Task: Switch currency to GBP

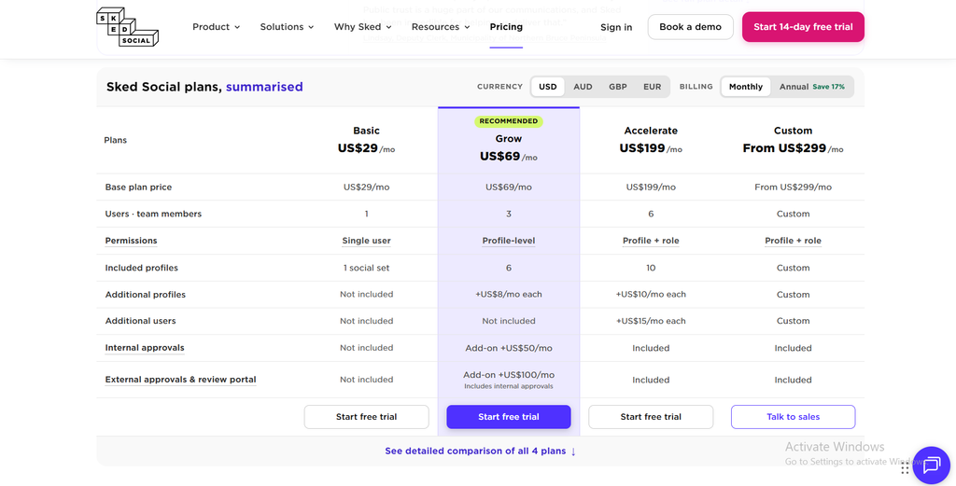Action: point(618,87)
